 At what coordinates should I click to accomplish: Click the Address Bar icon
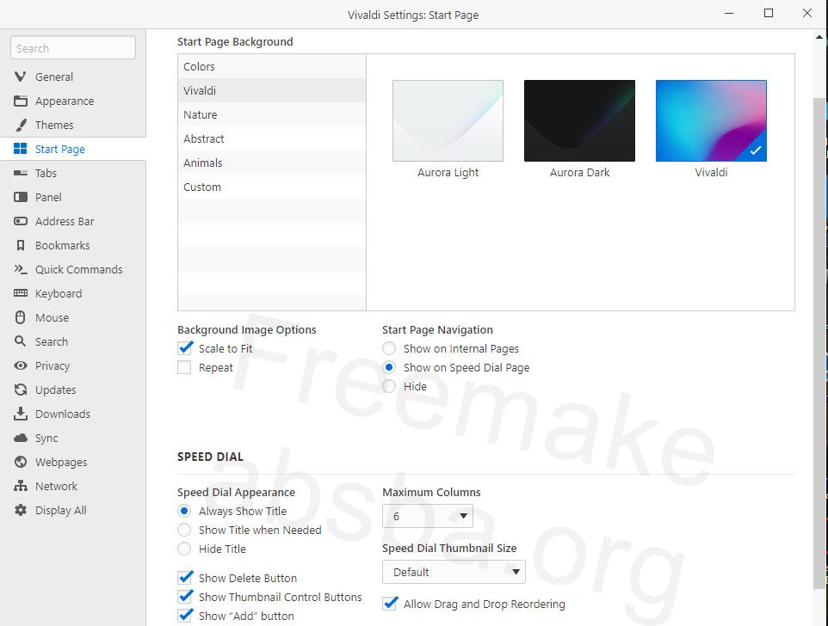[x=20, y=221]
